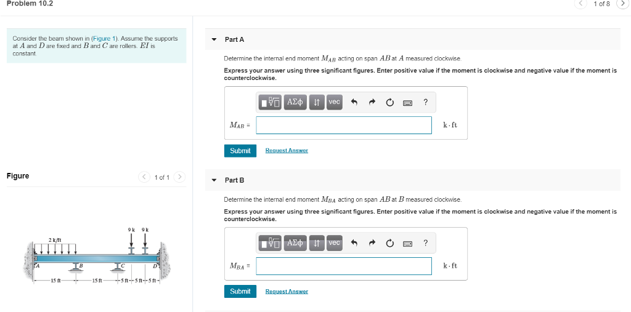Viewport: 631px width, 312px height.
Task: Request Answer for Part B
Action: [x=287, y=291]
